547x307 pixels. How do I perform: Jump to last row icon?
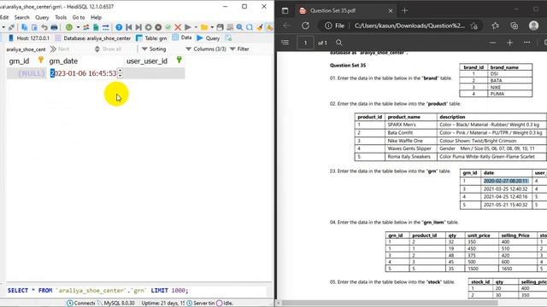(x=138, y=27)
